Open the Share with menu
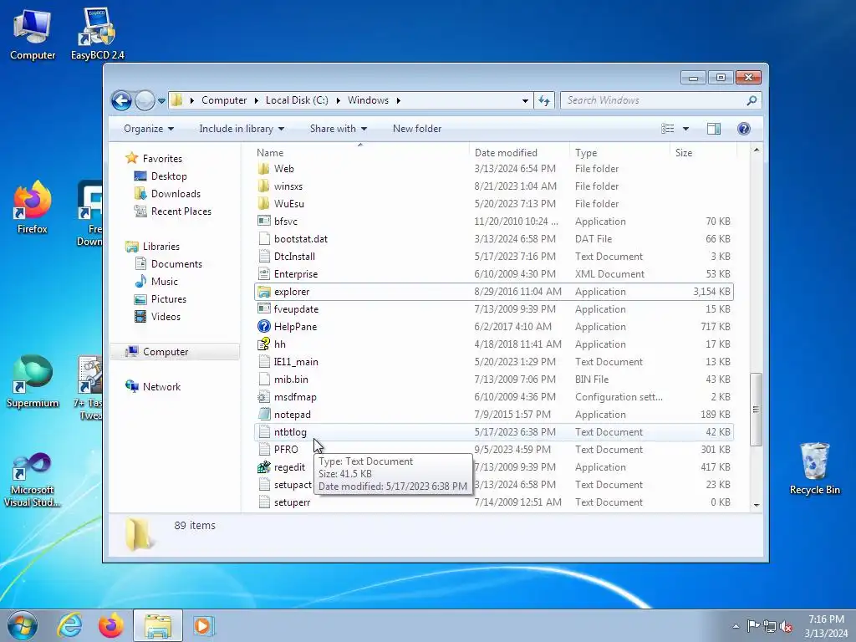 pyautogui.click(x=338, y=129)
